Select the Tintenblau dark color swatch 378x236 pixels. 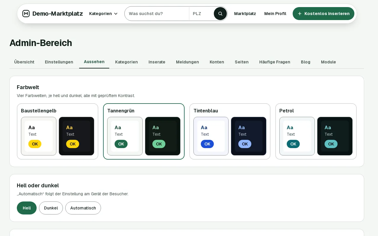(x=249, y=136)
